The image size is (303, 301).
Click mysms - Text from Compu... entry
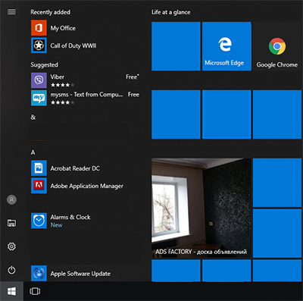pos(86,95)
